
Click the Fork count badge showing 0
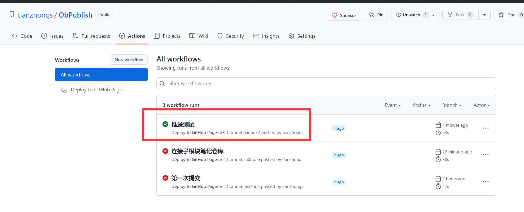(x=470, y=15)
